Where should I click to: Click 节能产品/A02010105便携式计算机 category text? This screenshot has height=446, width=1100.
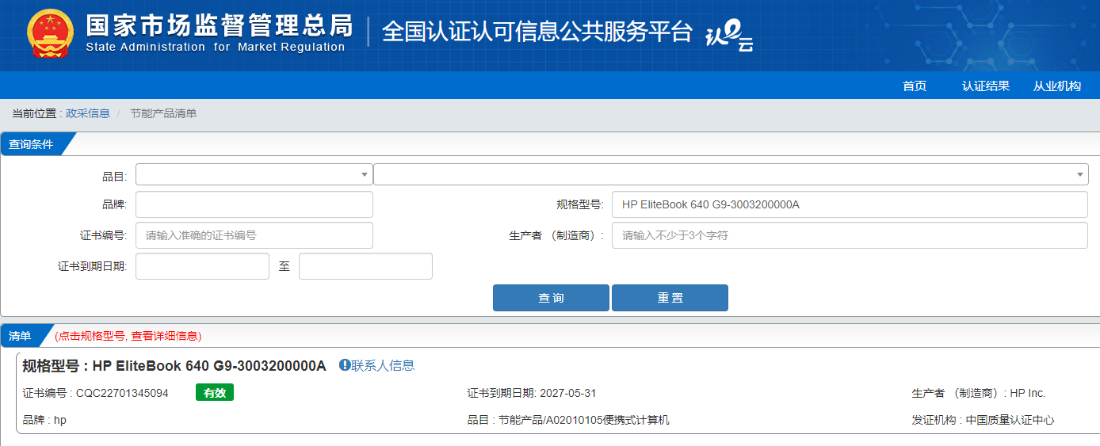click(584, 420)
